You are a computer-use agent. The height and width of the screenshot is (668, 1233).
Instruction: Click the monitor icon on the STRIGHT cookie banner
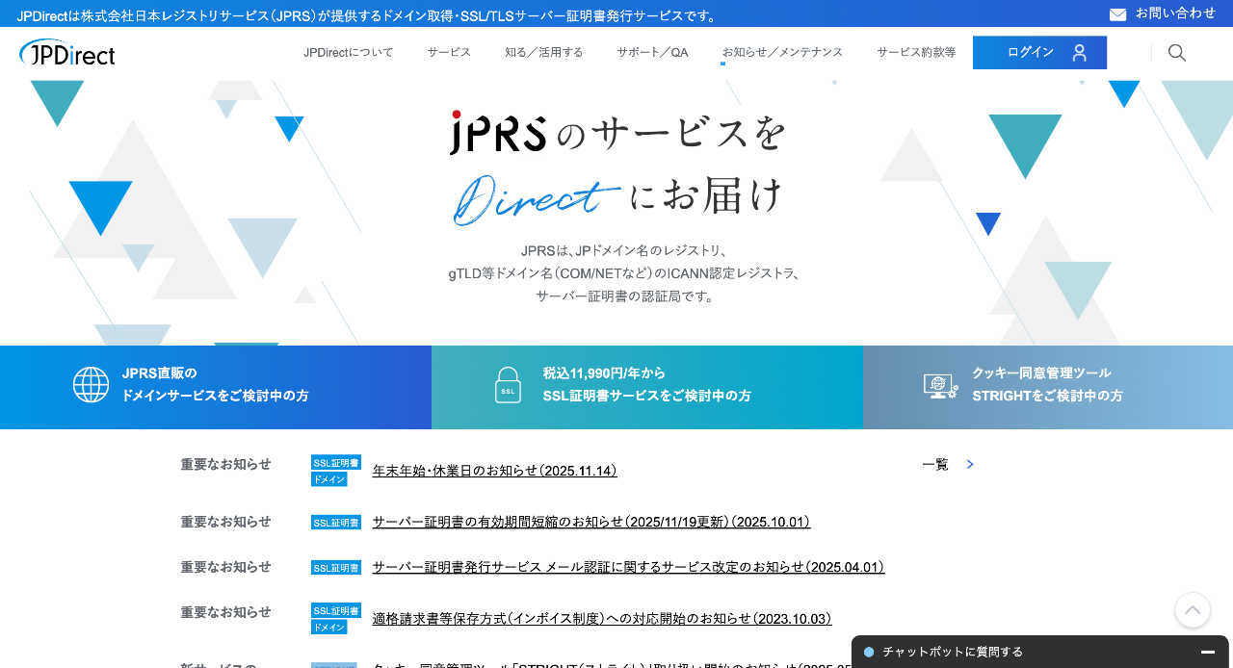point(938,384)
